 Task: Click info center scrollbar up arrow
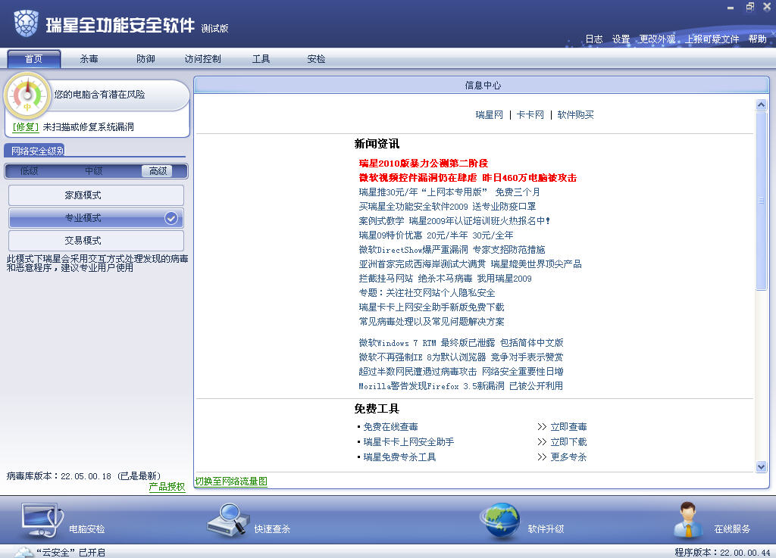click(x=761, y=104)
